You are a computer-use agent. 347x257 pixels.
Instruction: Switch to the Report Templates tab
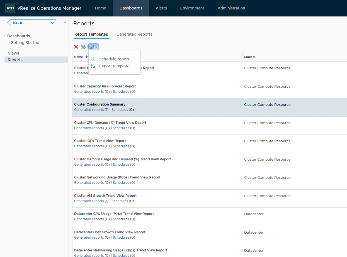coord(91,34)
